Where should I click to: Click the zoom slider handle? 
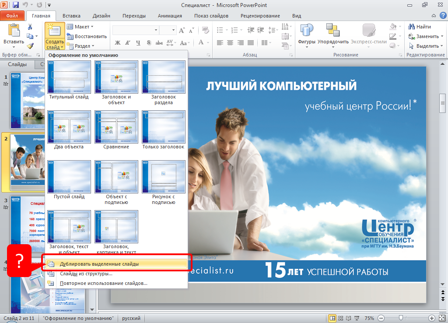click(x=400, y=318)
